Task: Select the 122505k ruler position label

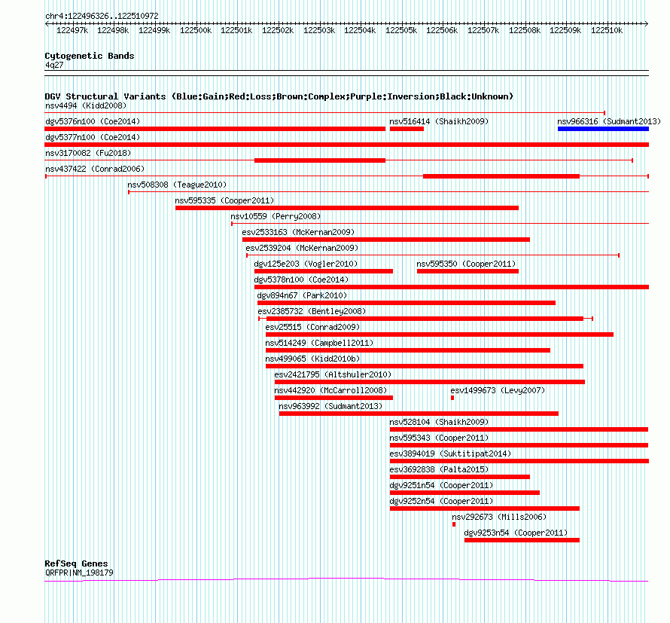Action: click(x=400, y=30)
